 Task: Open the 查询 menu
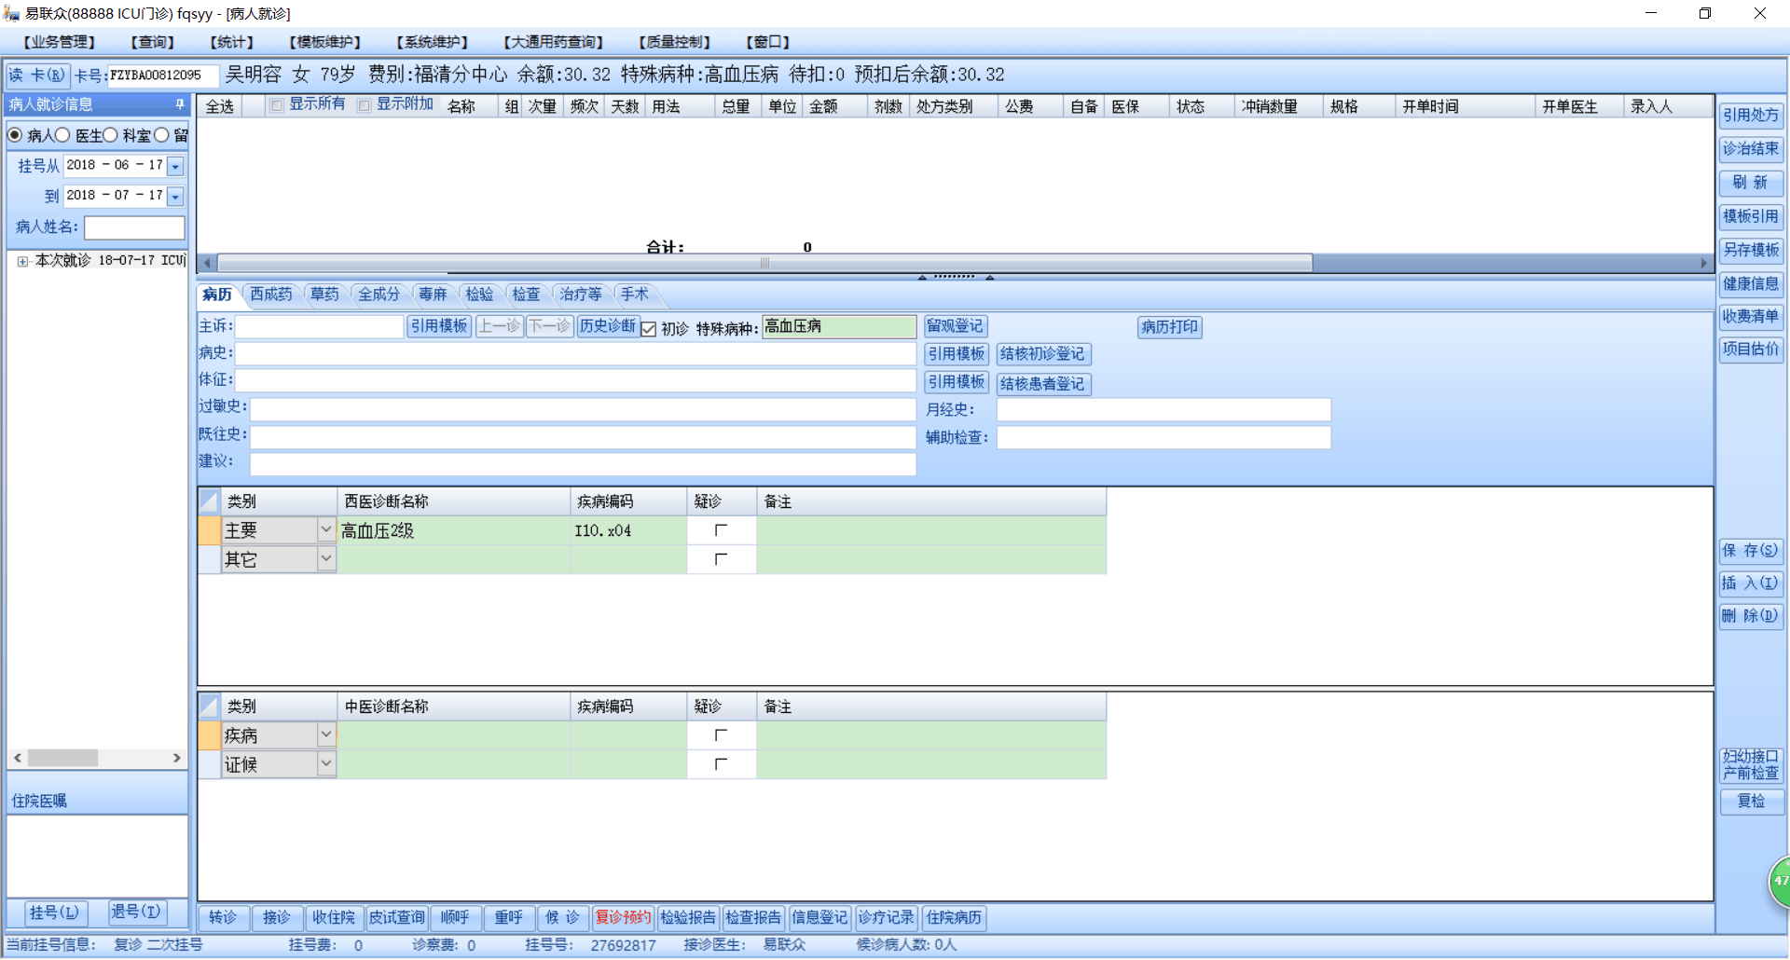tap(152, 42)
